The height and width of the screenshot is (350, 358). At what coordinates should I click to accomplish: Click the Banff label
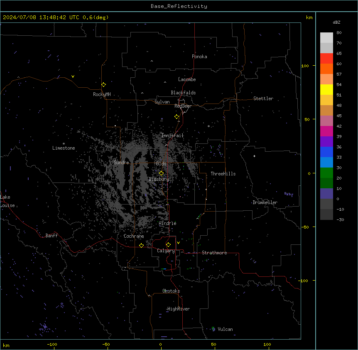(51, 236)
